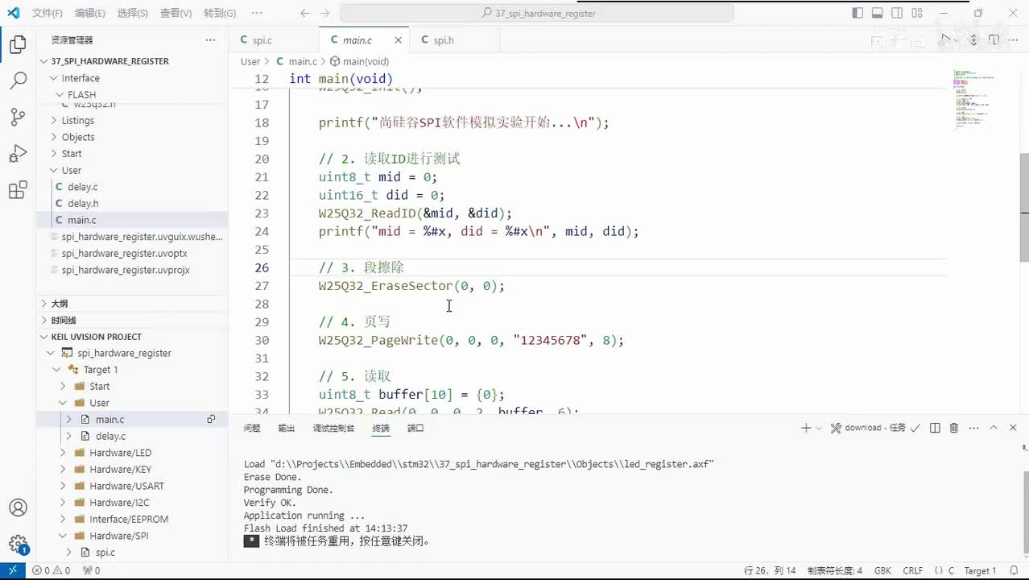Switch to the spi.h editor tab
This screenshot has width=1029, height=580.
(443, 39)
